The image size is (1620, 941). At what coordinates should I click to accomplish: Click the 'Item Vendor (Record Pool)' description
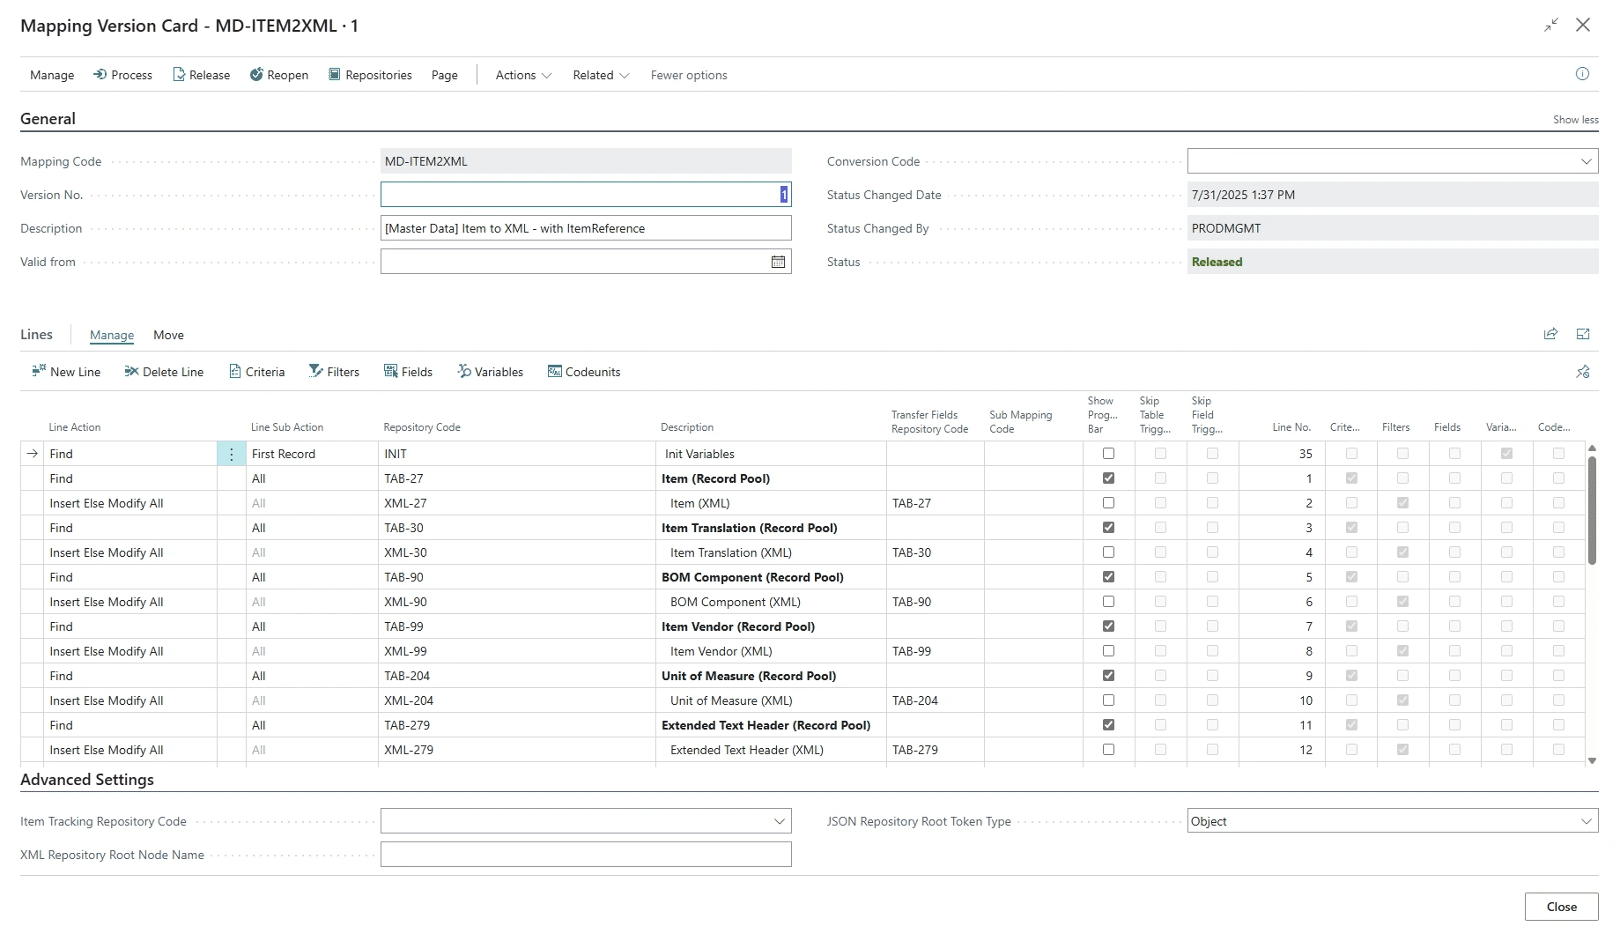(x=738, y=626)
